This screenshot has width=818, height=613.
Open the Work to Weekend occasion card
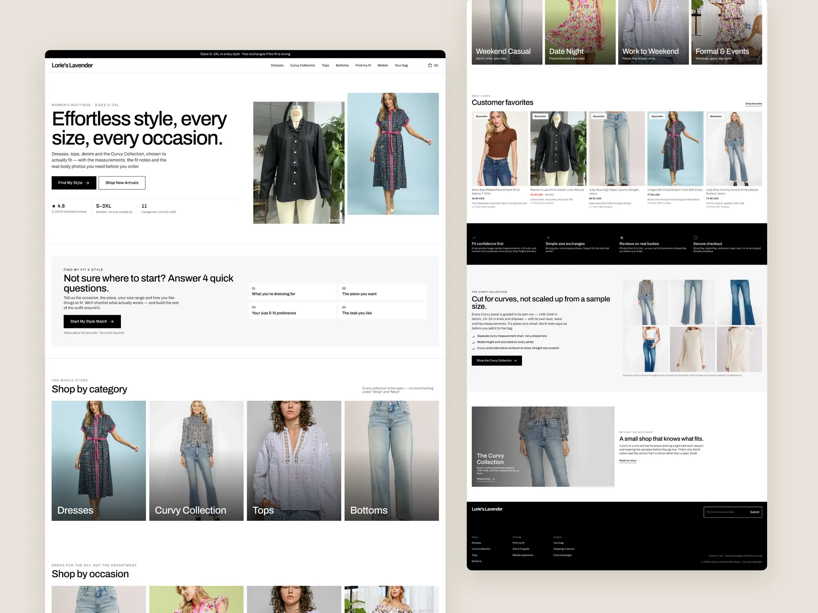coord(653,32)
